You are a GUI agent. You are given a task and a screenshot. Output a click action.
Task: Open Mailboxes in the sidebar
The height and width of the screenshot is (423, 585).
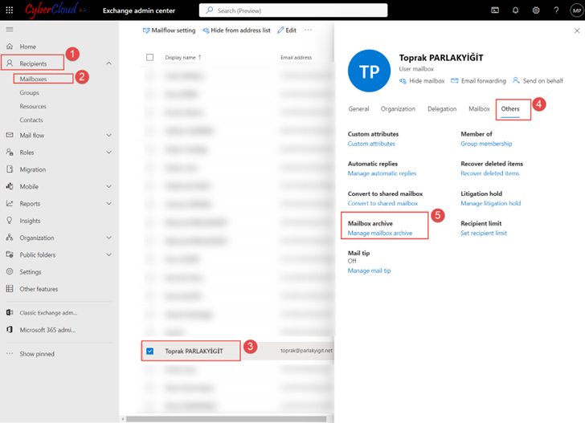33,79
